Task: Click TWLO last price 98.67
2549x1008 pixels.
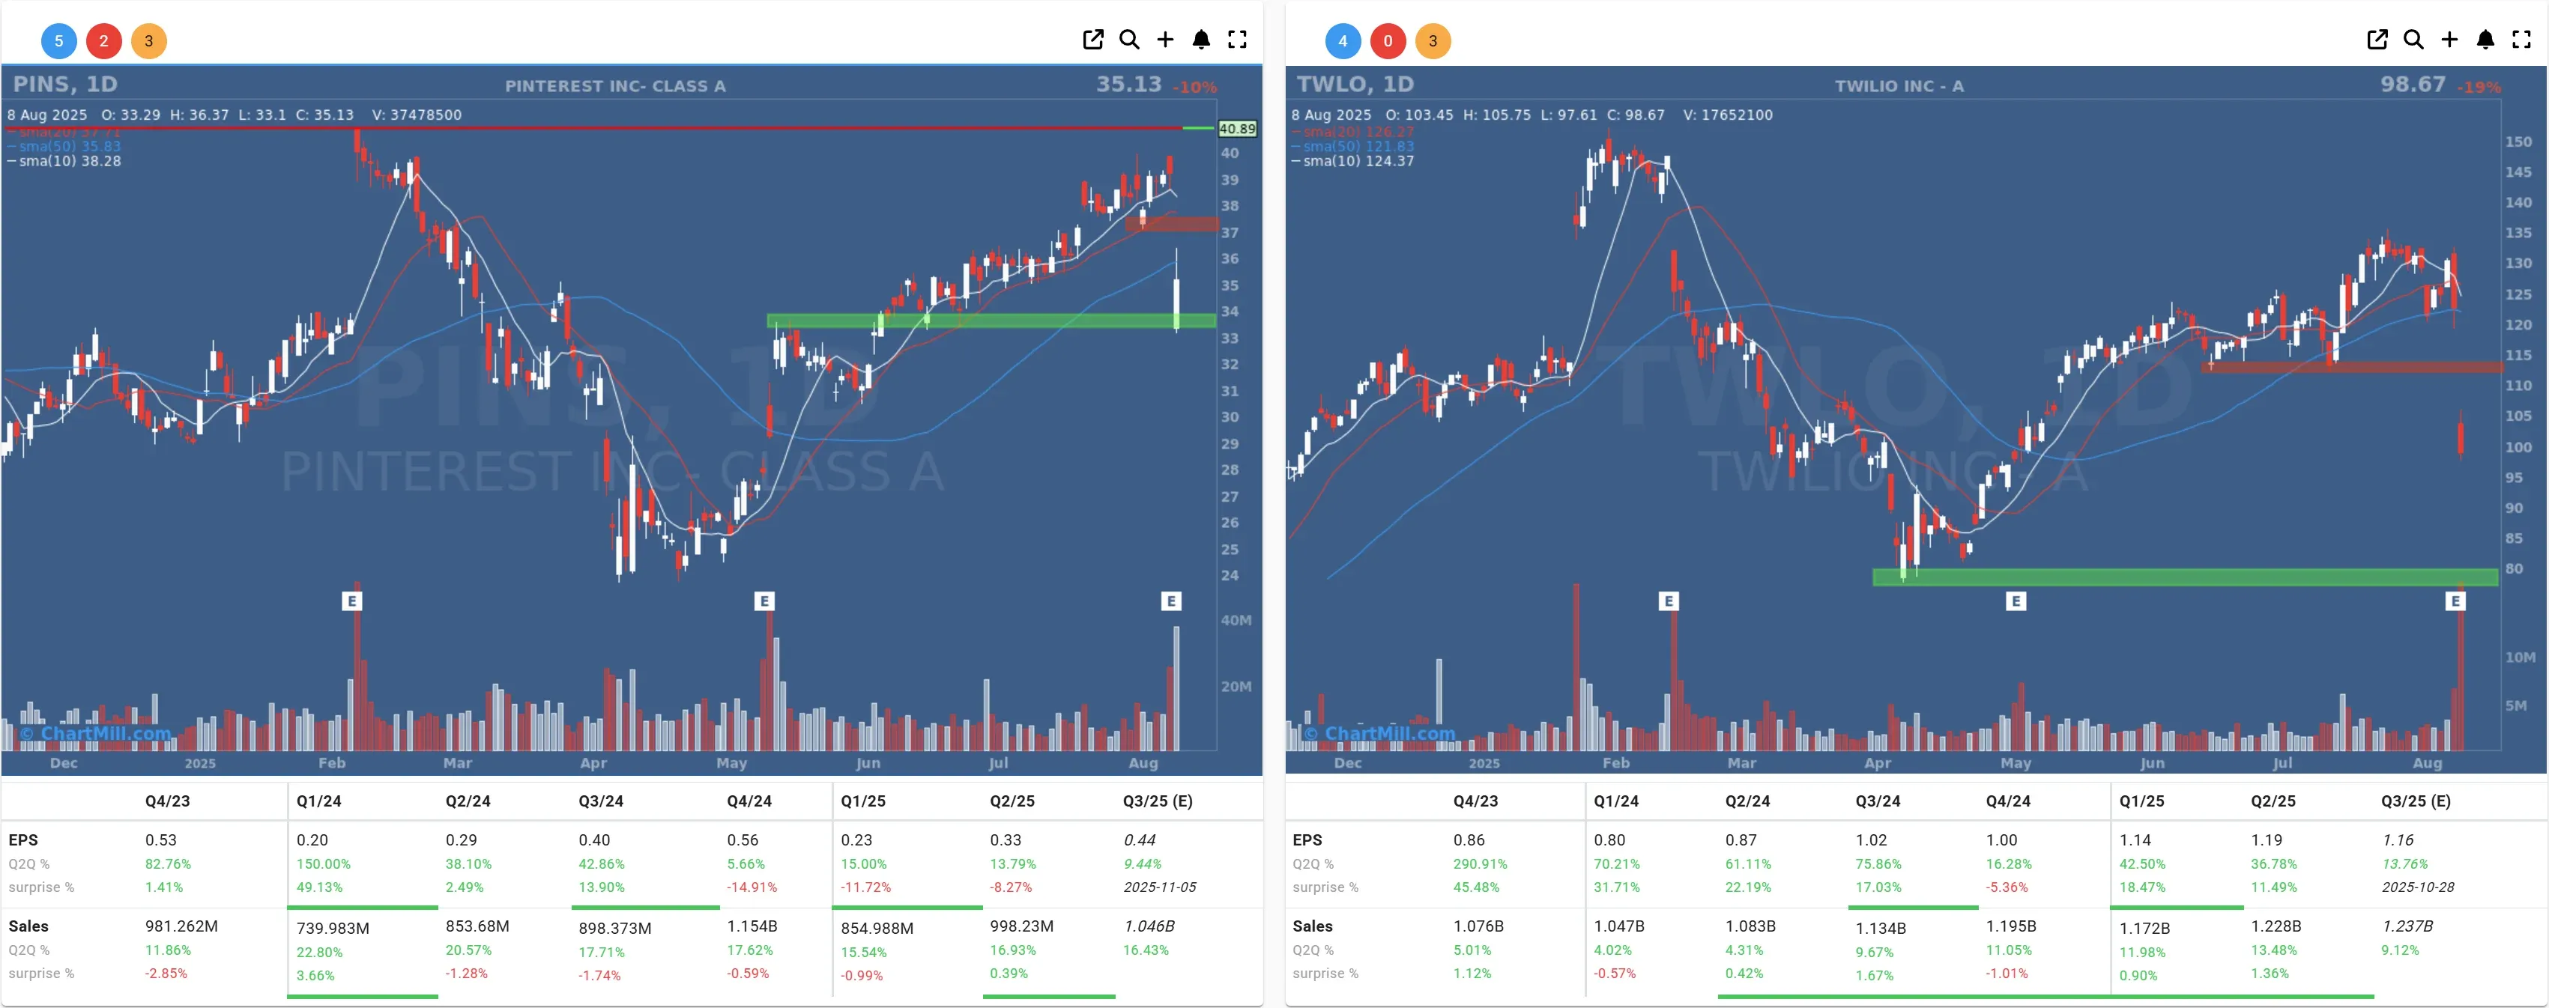Action: 2413,84
